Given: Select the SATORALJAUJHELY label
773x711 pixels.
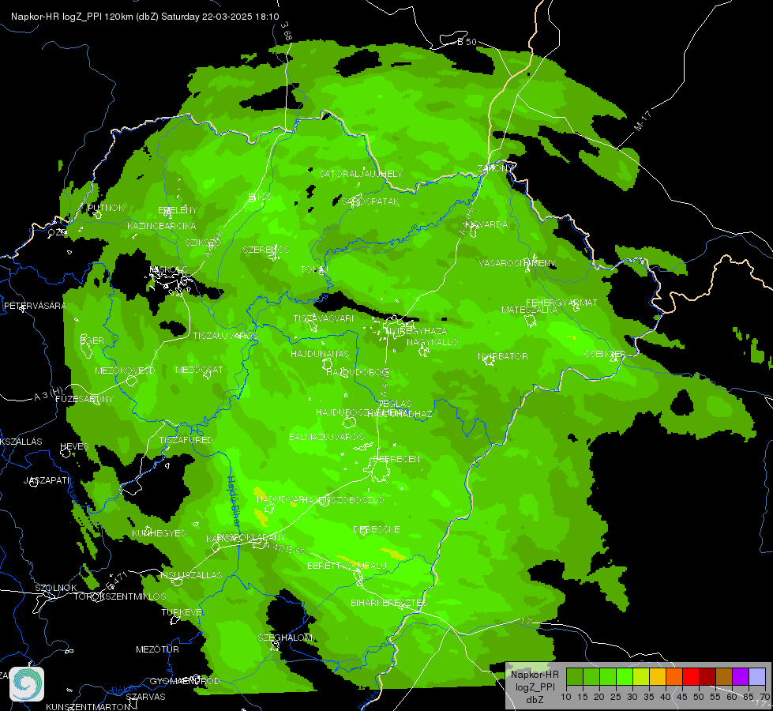Looking at the screenshot, I should click(361, 174).
